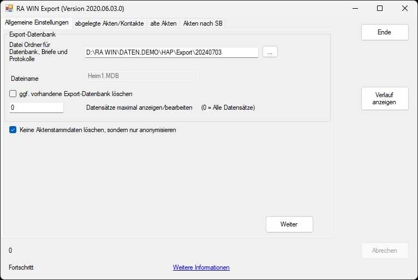
Task: Maximize the RA WIN Export window
Action: (380, 9)
